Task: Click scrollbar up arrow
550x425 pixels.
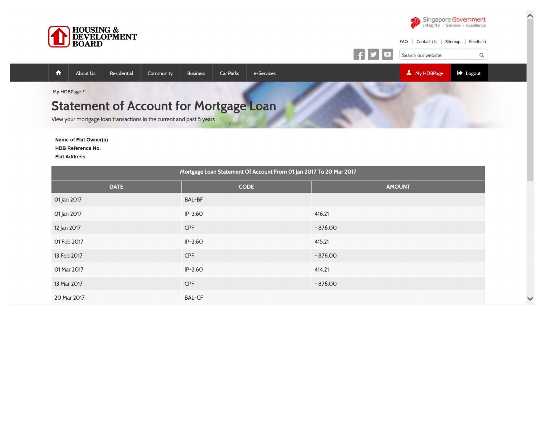Action: 530,16
